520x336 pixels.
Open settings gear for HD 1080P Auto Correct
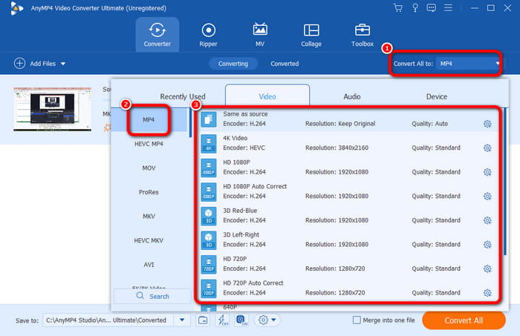click(x=487, y=197)
